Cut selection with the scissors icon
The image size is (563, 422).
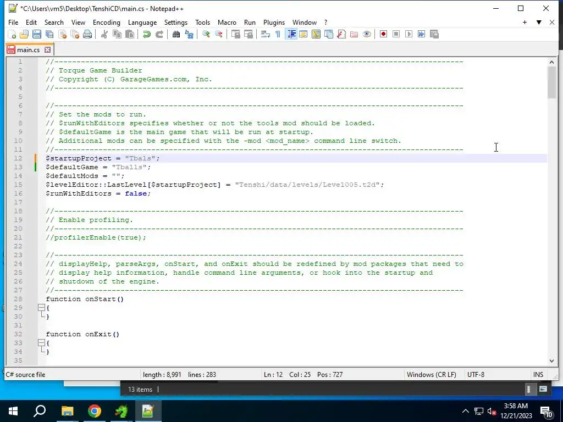[104, 34]
